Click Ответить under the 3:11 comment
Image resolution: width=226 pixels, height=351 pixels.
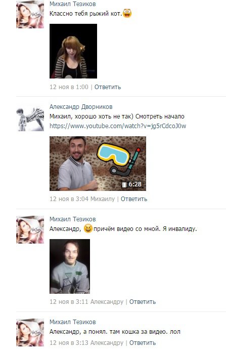[143, 302]
